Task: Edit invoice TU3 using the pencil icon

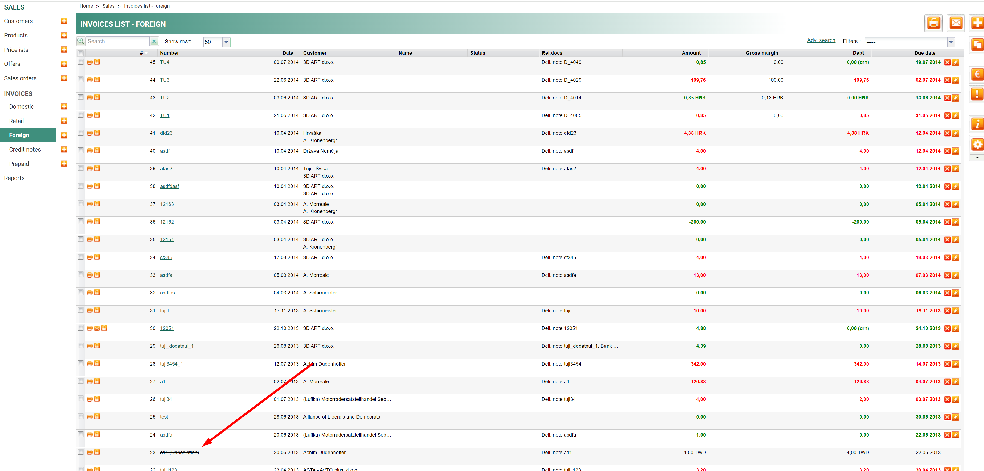Action: (x=955, y=80)
